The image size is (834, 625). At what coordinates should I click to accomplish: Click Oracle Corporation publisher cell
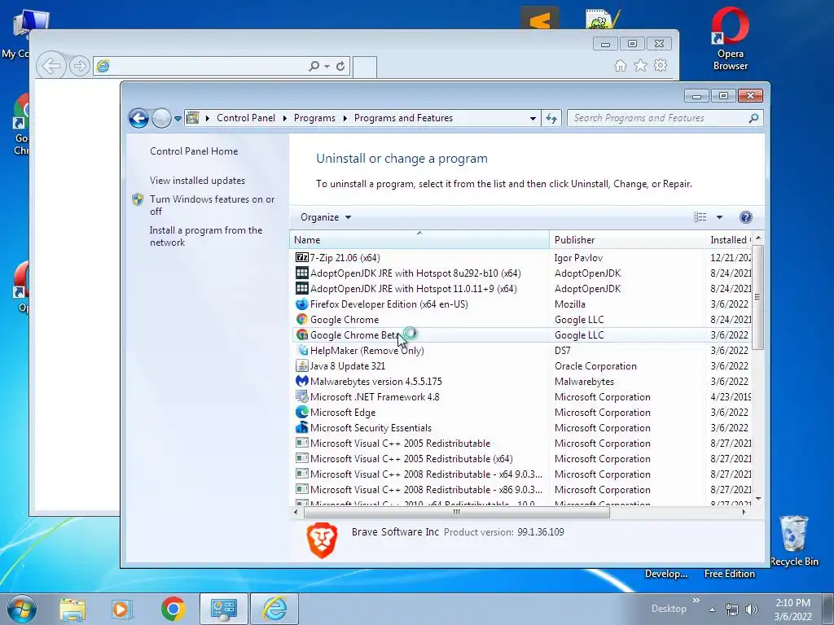coord(595,365)
